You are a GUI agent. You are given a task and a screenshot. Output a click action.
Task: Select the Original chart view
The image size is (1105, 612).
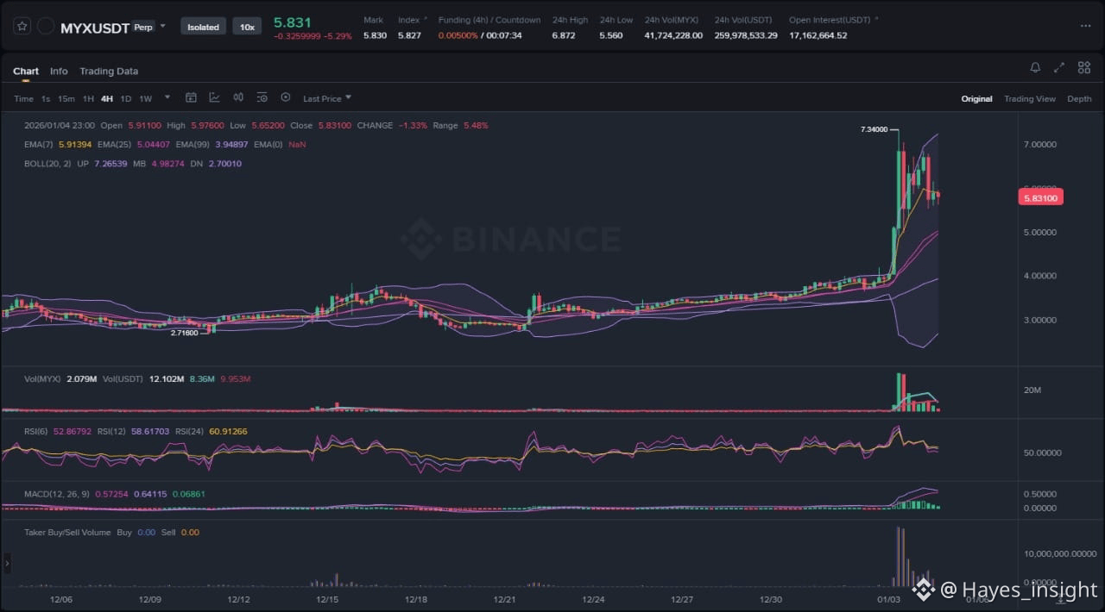point(976,98)
